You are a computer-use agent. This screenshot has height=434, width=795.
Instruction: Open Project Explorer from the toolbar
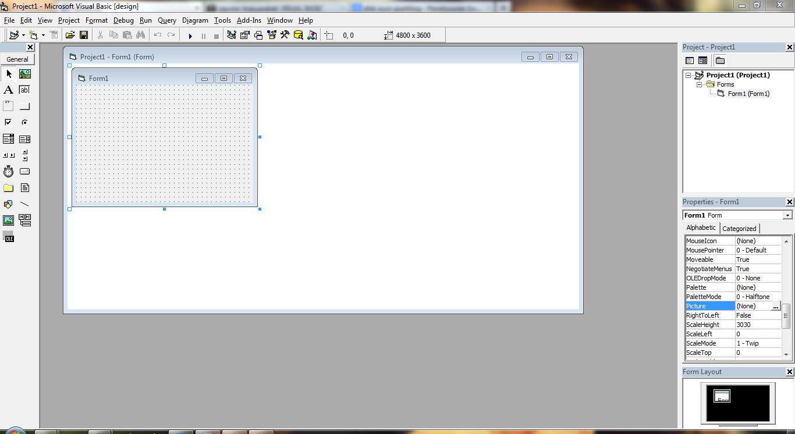point(232,35)
